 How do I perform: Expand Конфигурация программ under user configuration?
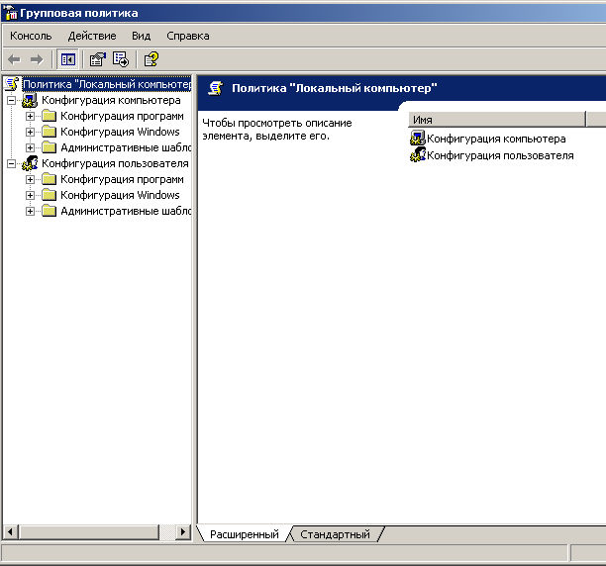tap(30, 179)
